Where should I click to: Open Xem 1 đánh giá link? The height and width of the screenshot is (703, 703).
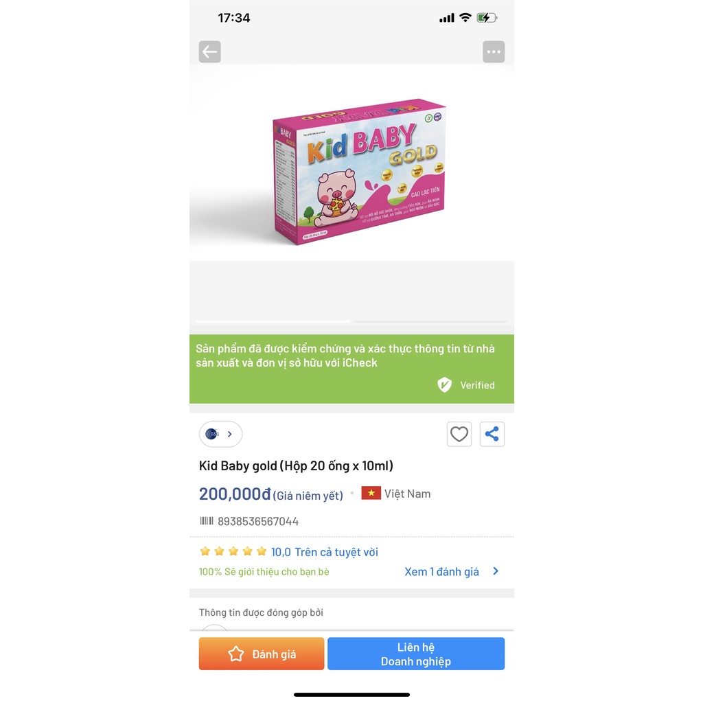441,572
